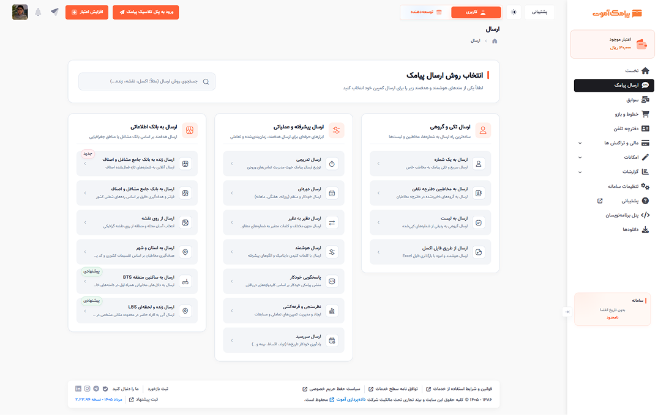Open the داده‌پردازی آموت link
This screenshot has height=415, width=658.
tap(348, 400)
